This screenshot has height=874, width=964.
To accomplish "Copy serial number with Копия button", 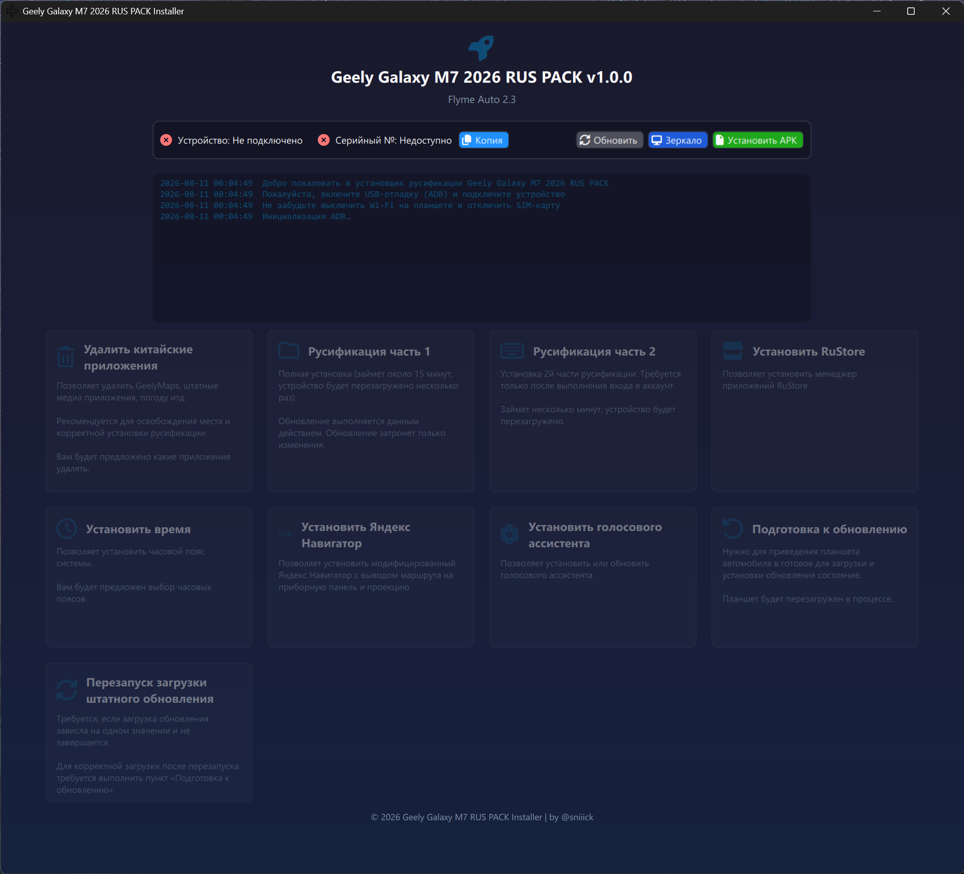I will coord(483,140).
